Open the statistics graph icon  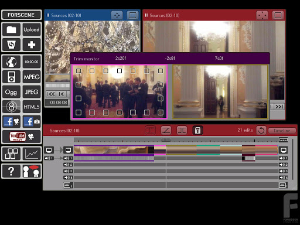[x=32, y=154]
